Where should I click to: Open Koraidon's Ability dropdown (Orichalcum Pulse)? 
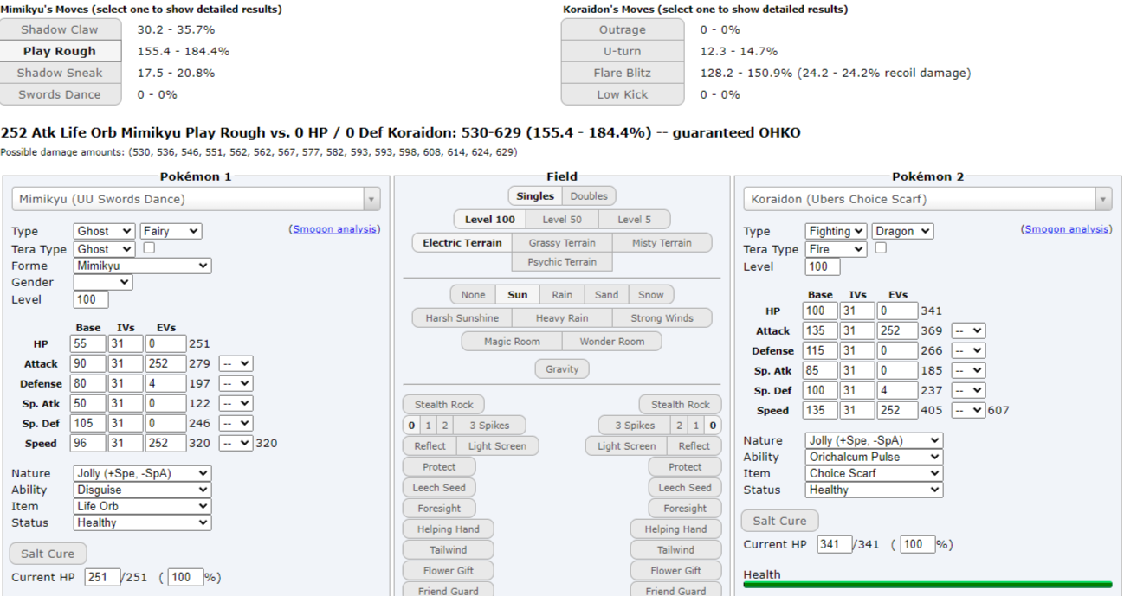point(874,457)
